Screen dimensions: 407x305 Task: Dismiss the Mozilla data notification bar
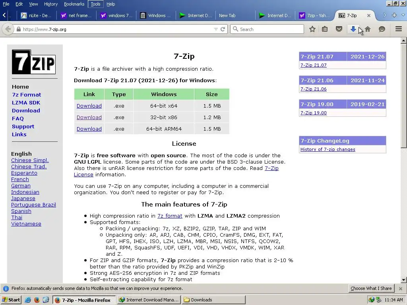tap(401, 288)
